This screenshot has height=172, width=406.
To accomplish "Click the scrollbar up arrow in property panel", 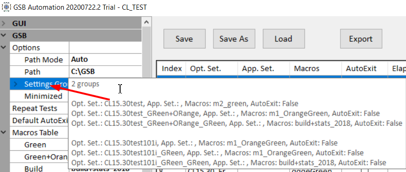I will (146, 22).
